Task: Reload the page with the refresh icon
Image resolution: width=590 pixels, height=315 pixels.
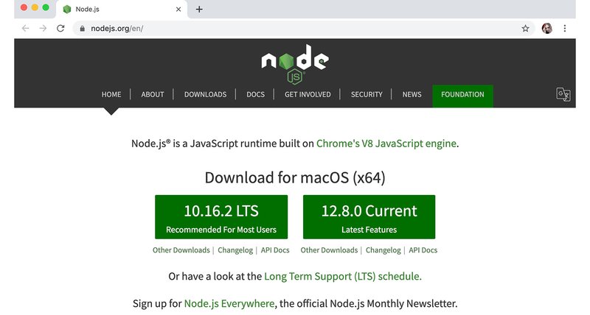Action: 60,28
